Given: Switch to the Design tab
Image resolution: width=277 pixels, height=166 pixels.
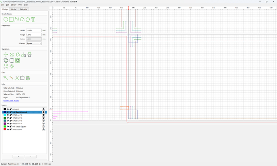Looking at the screenshot, I should tap(5, 9).
